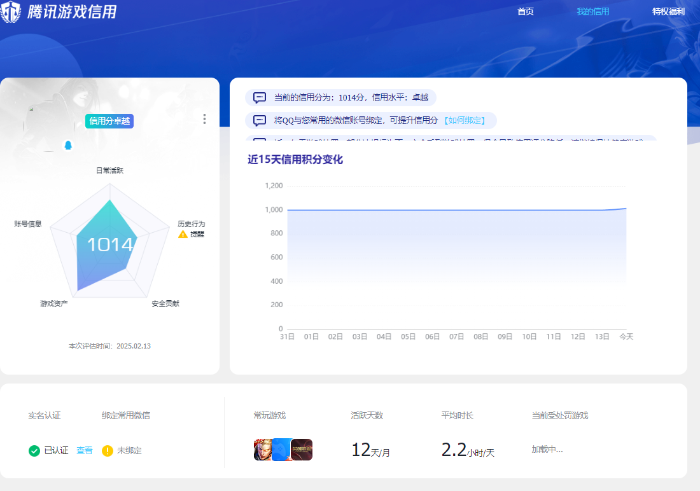Click the 实名认证 label
This screenshot has width=700, height=491.
[x=45, y=415]
